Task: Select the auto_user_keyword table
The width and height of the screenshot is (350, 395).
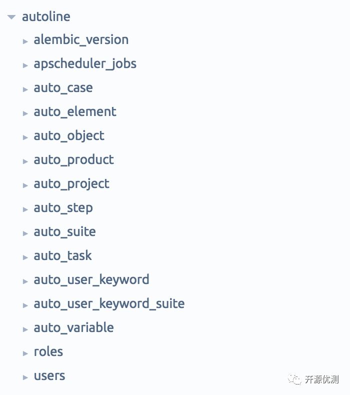Action: pyautogui.click(x=91, y=280)
